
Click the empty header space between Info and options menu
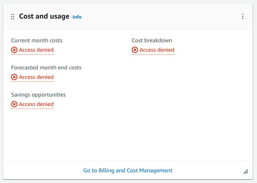[x=158, y=17]
